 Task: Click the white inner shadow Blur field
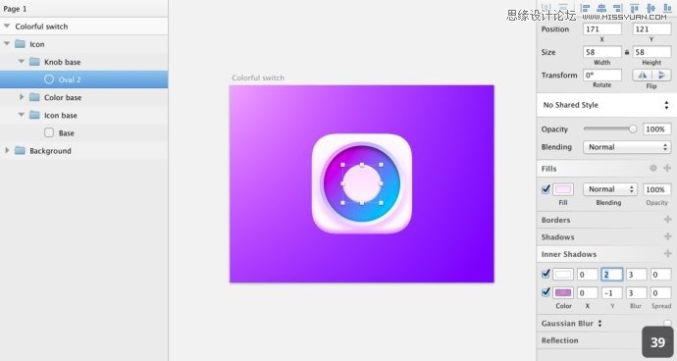point(637,275)
